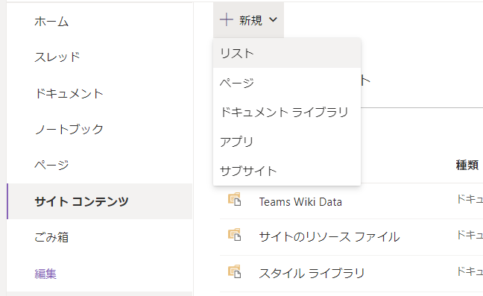Open the Teams Wiki Data library
Screen dimensions: 483x296
pos(300,202)
